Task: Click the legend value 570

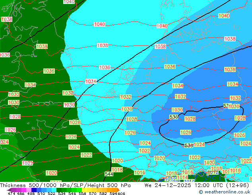Action: point(93,193)
